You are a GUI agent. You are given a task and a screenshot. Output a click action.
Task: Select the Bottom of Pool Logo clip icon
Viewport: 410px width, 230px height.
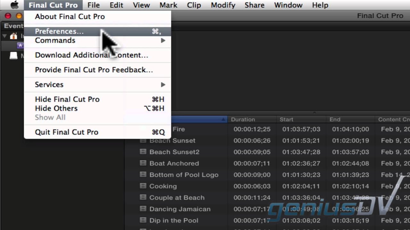143,174
